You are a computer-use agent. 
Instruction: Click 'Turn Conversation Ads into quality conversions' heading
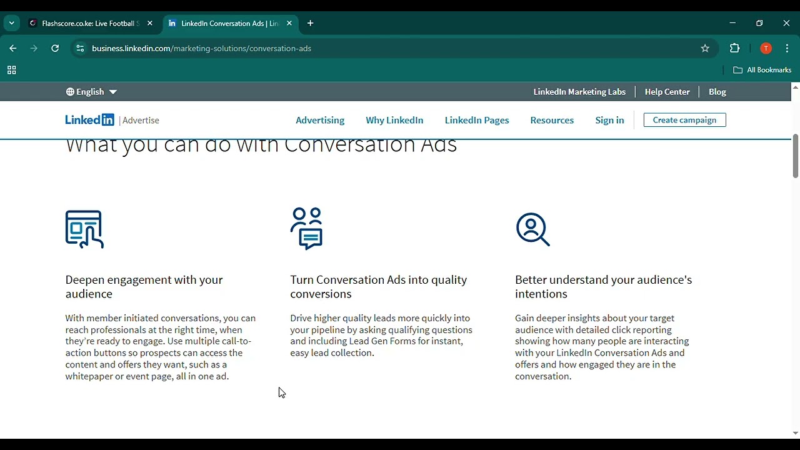click(x=379, y=287)
